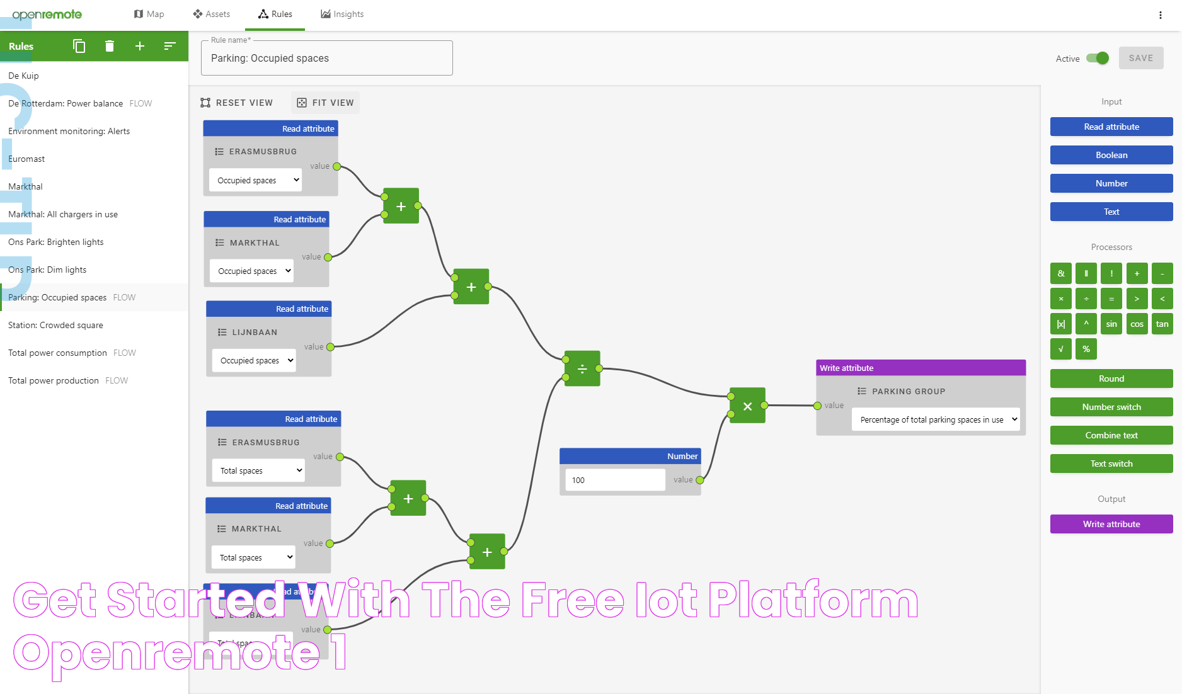Add the less-than processor
The height and width of the screenshot is (694, 1182).
(1162, 299)
